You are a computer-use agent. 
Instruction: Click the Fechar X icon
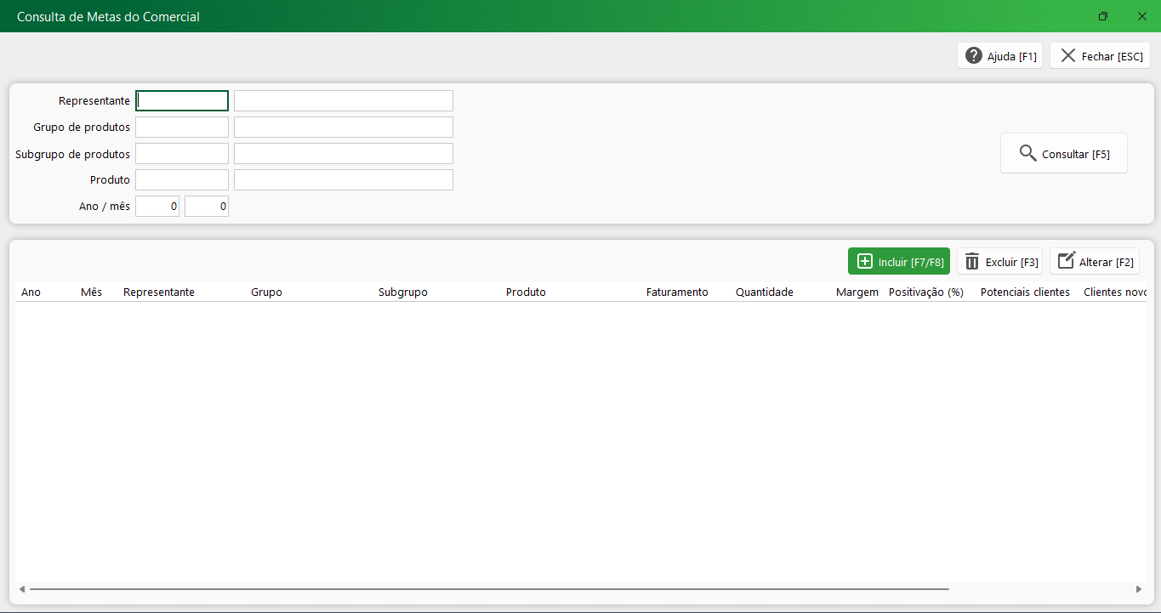click(x=1068, y=56)
